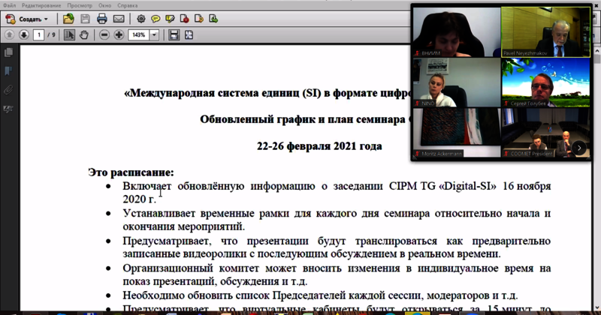
Task: Open settings with the gear icon
Action: [142, 19]
